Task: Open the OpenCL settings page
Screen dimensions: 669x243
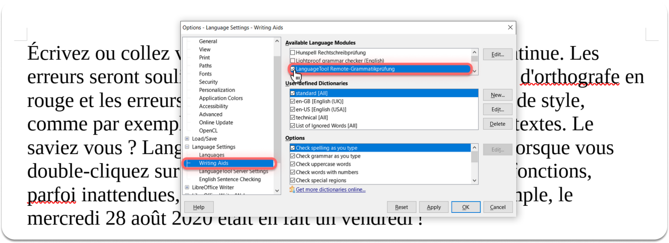Action: [x=208, y=131]
